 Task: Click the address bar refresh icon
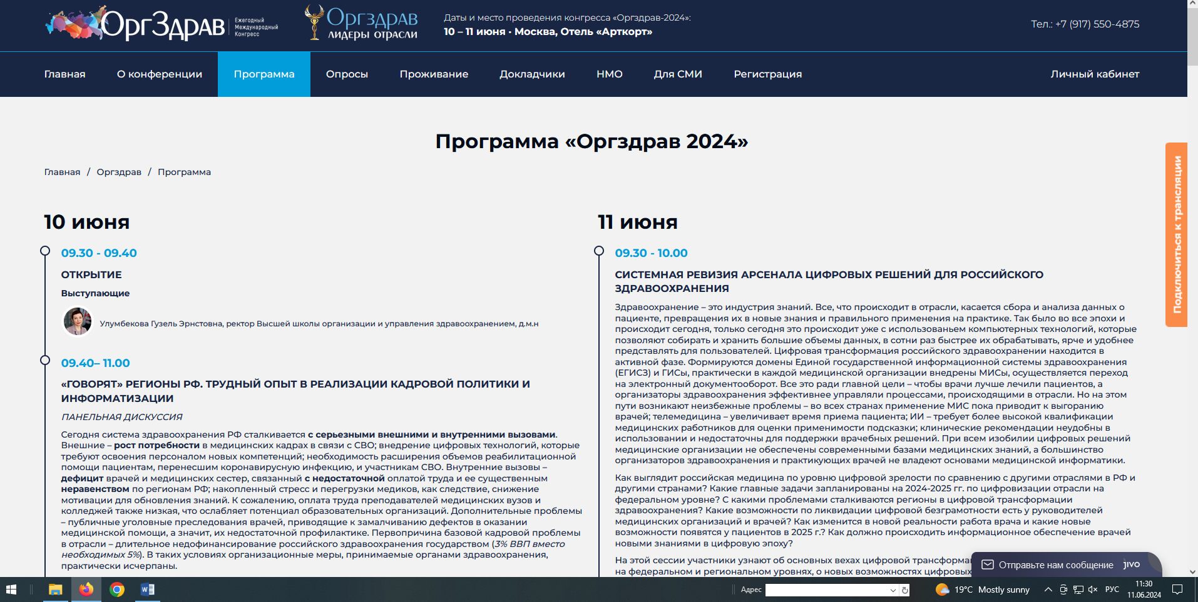pyautogui.click(x=904, y=590)
